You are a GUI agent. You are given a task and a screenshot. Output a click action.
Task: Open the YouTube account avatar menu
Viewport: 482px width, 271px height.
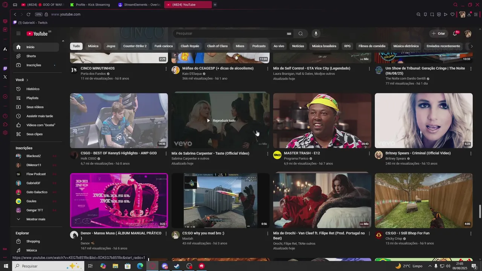pyautogui.click(x=468, y=33)
